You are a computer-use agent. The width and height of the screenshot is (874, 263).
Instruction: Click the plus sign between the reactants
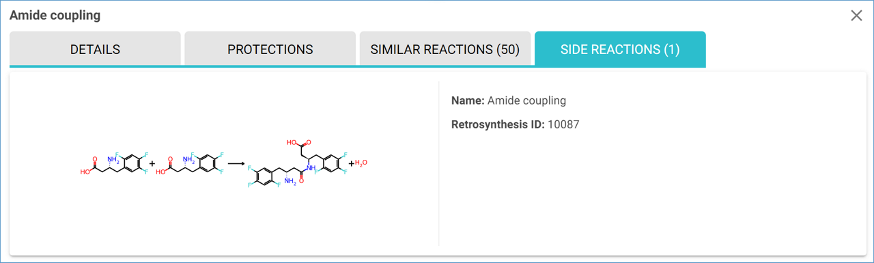[x=152, y=164]
